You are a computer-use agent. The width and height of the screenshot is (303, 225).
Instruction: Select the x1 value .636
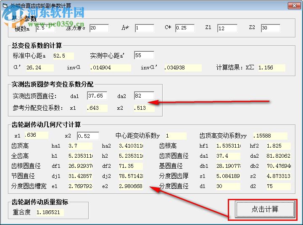[36, 135]
